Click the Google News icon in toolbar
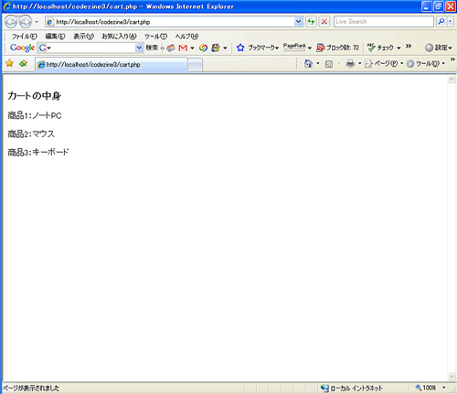 point(171,48)
